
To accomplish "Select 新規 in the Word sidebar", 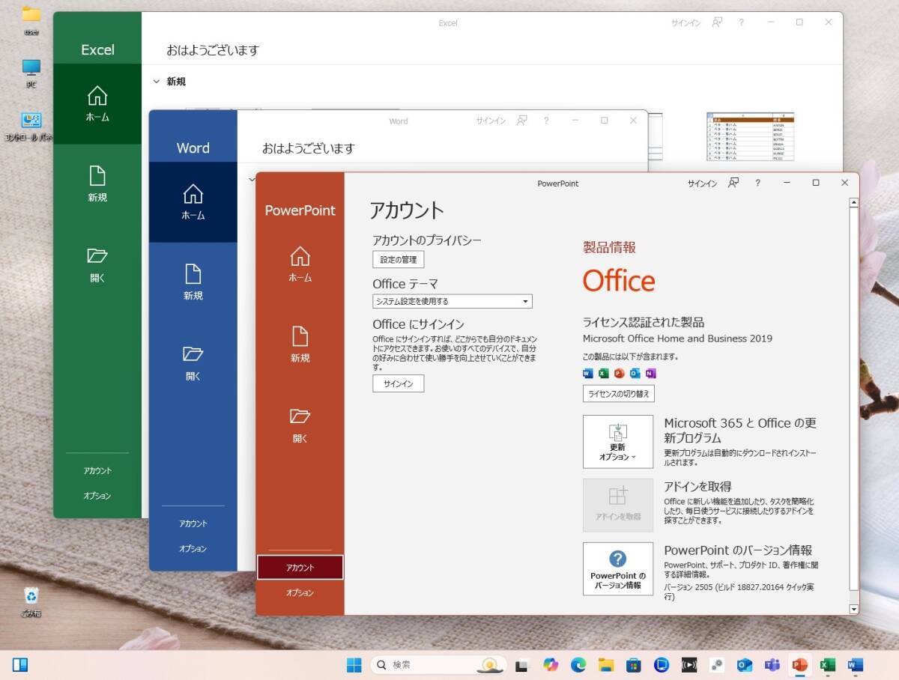I will [193, 282].
